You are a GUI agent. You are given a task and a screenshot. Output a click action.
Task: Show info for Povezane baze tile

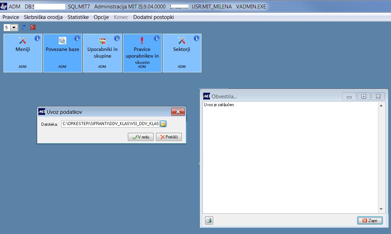tap(77, 38)
